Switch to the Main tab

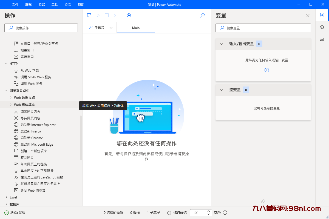coord(136,28)
